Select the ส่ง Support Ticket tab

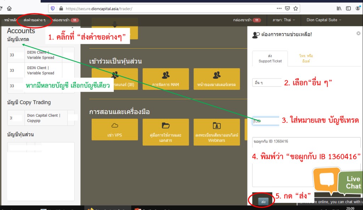pyautogui.click(x=270, y=59)
